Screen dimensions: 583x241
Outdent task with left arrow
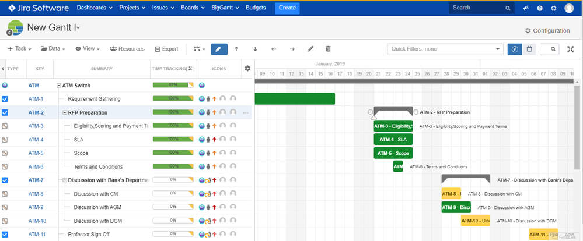(x=274, y=49)
